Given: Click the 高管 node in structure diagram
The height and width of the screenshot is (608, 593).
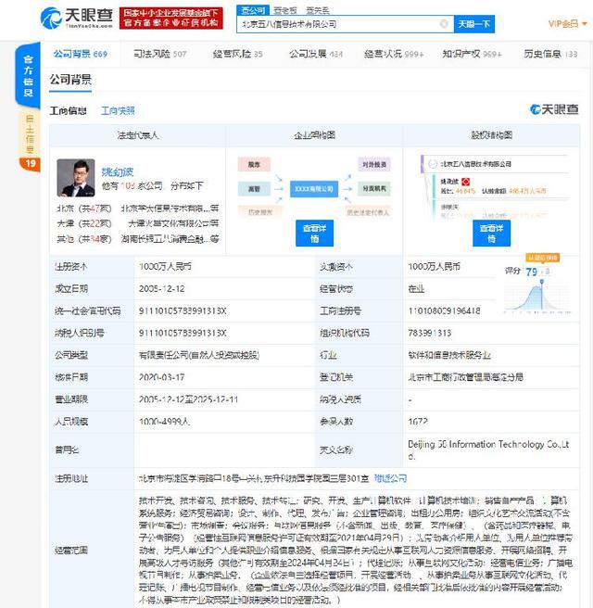Looking at the screenshot, I should 254,189.
